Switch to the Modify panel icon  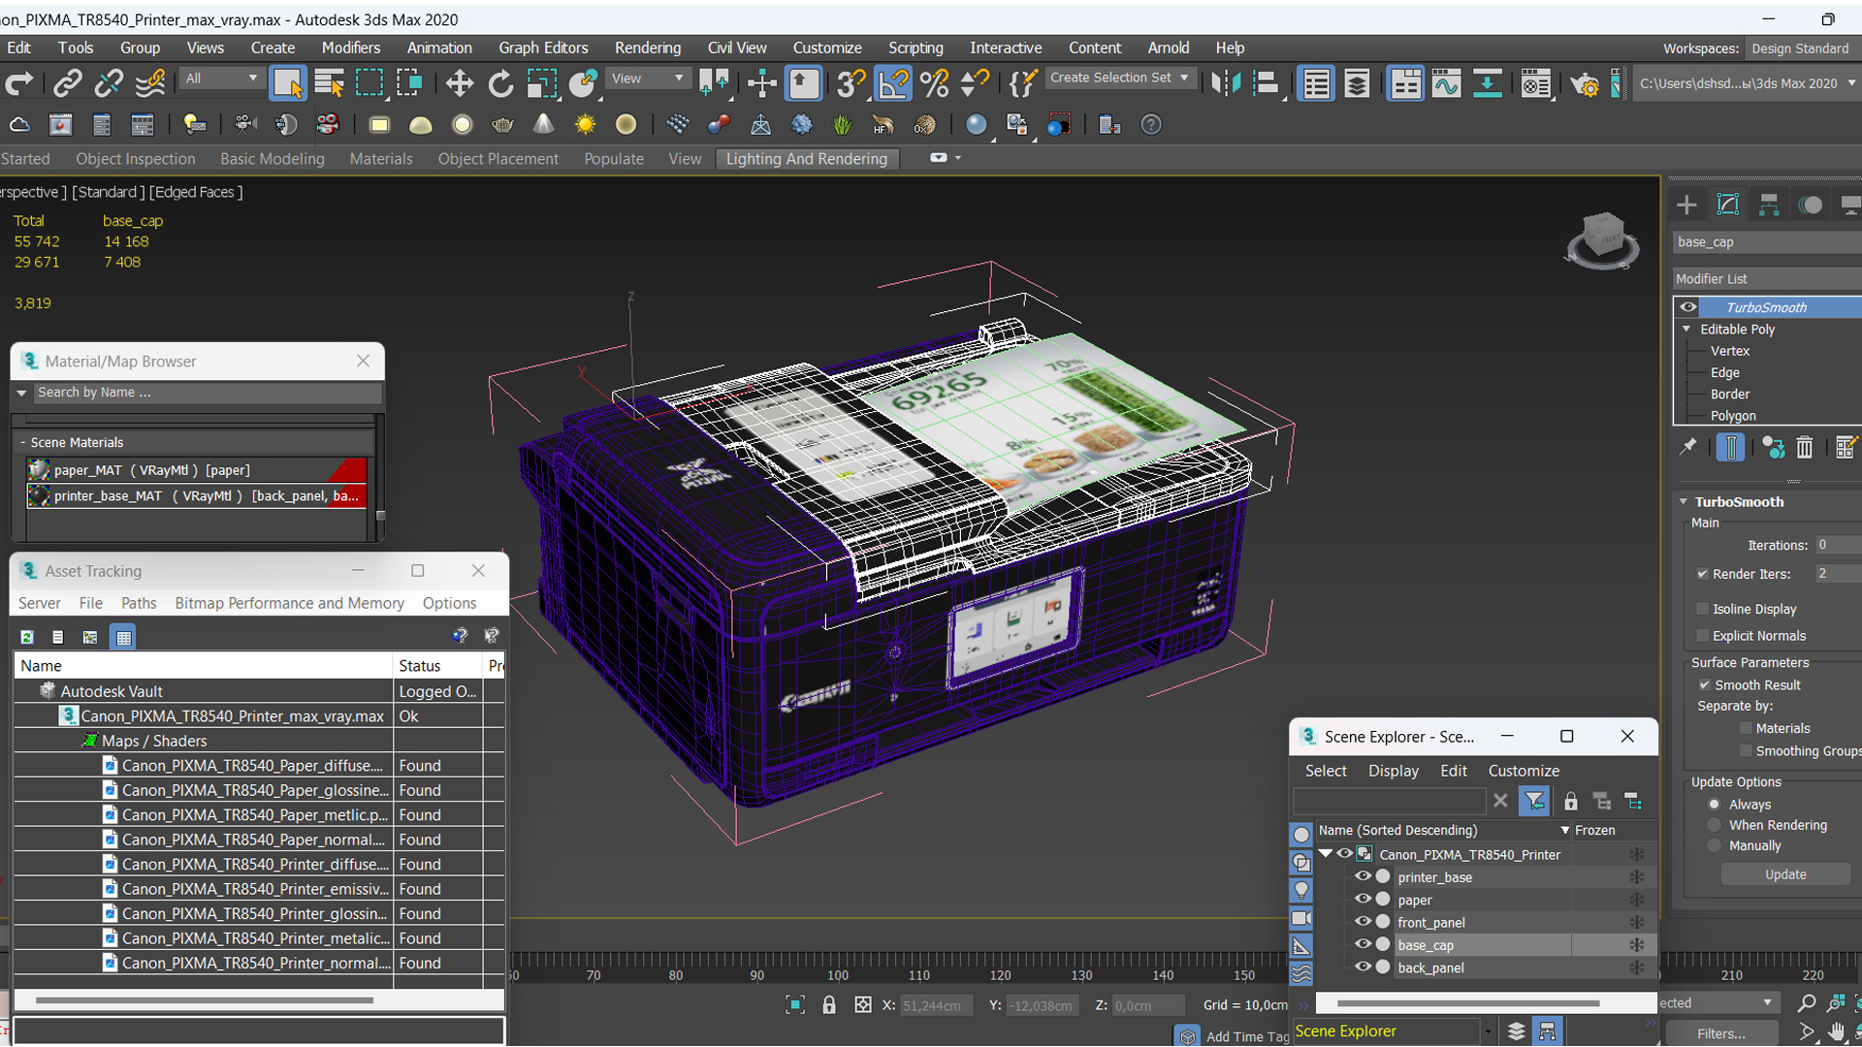[x=1727, y=205]
